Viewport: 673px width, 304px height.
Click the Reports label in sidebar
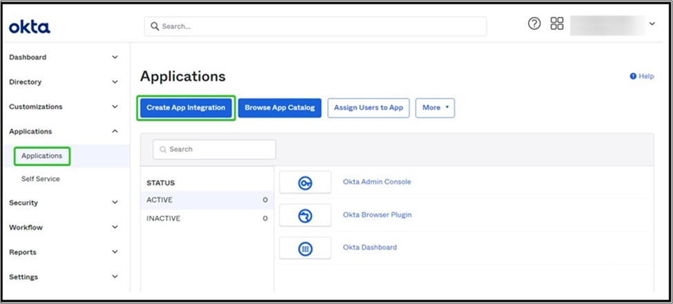[22, 252]
